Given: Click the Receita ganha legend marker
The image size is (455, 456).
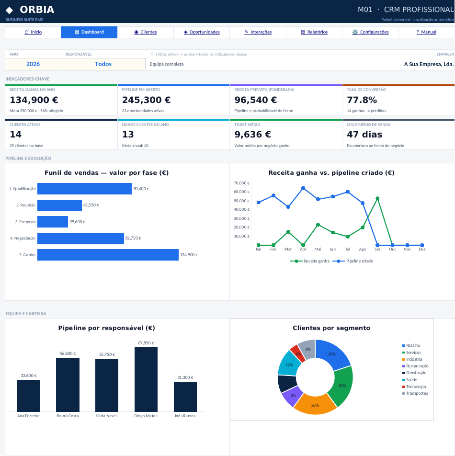Looking at the screenshot, I should click(296, 261).
